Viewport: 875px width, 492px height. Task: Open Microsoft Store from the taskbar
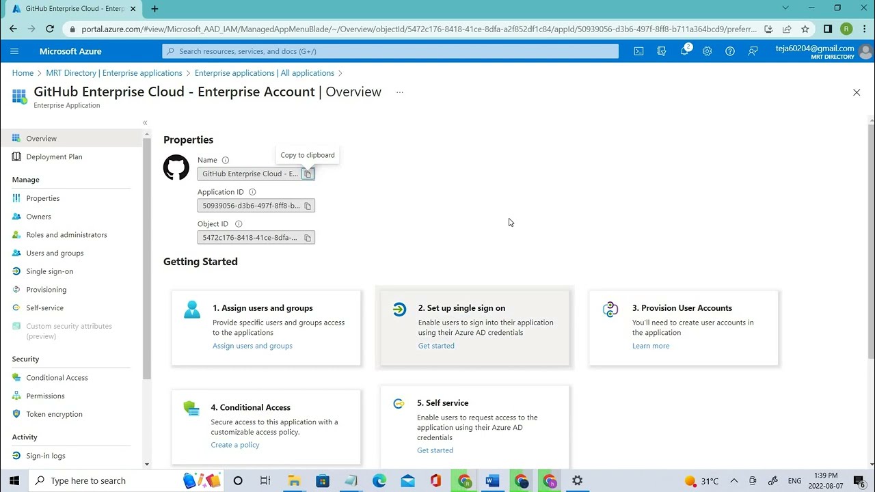323,481
